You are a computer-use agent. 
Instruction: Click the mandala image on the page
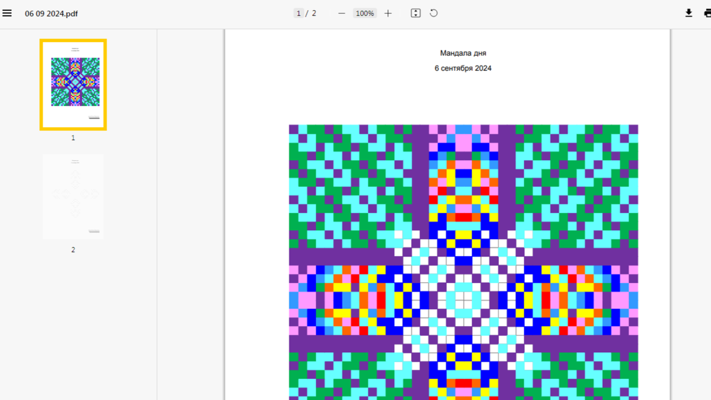[463, 262]
